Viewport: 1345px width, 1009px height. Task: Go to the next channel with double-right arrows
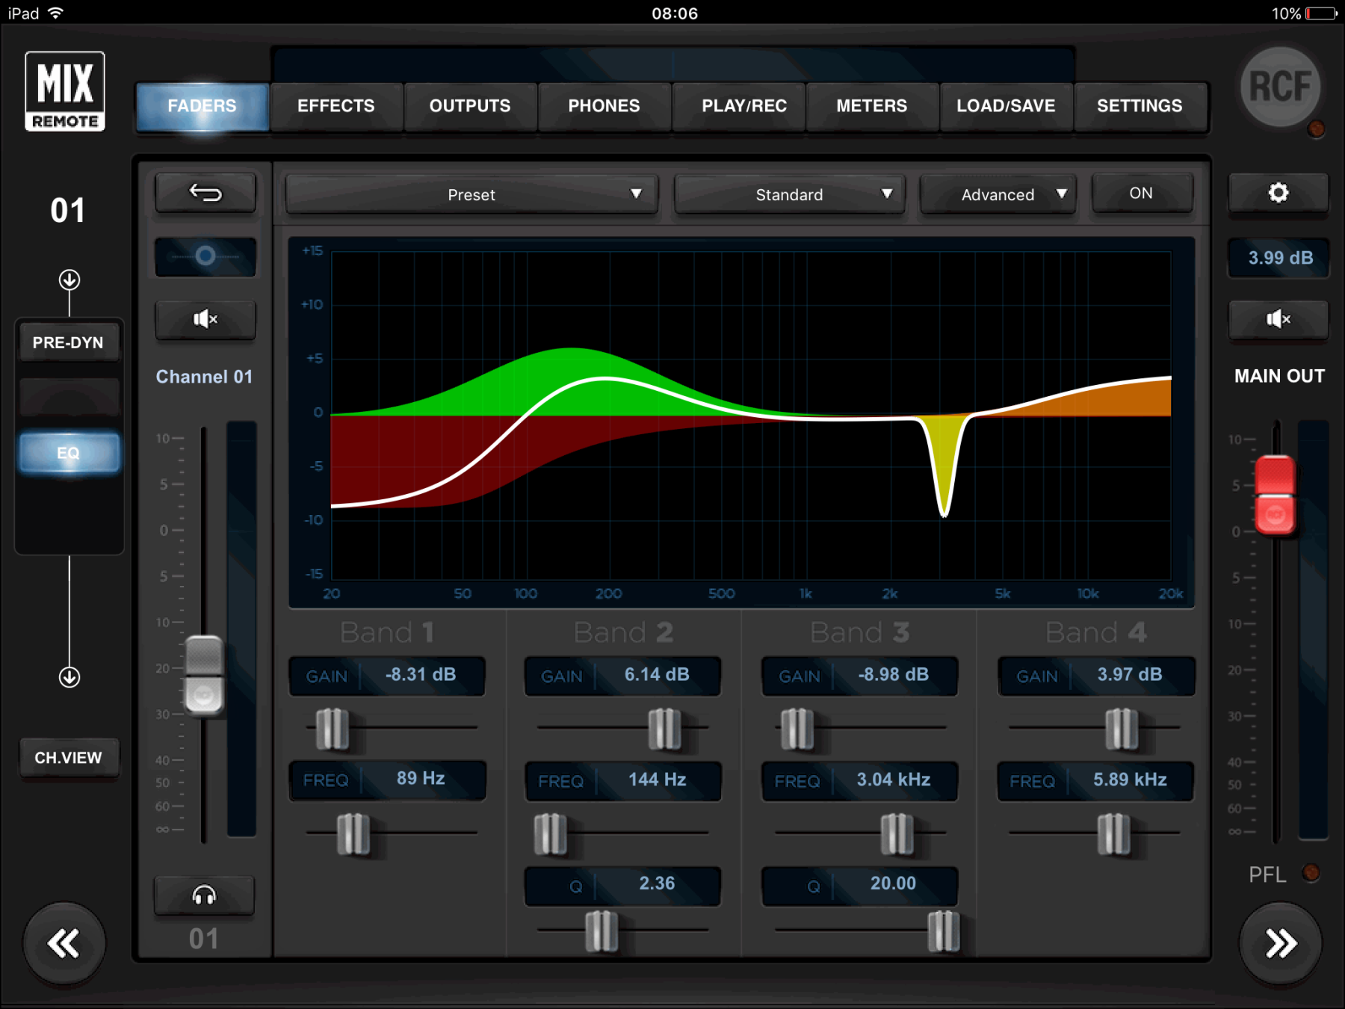[1280, 944]
